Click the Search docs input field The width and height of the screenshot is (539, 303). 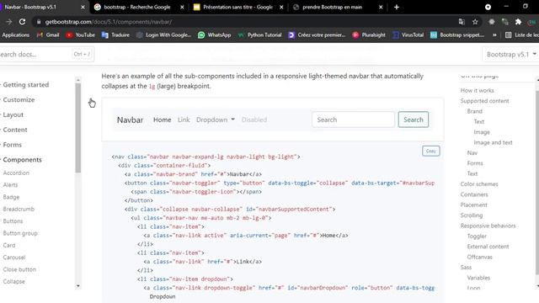46,54
